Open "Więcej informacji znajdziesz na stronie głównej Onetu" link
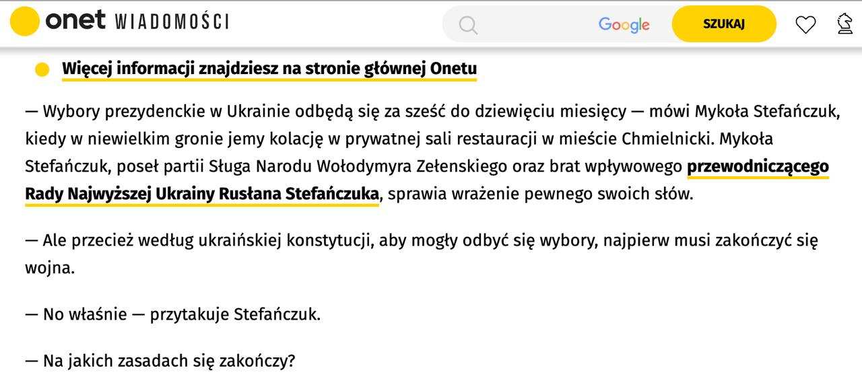Viewport: 862px width, 383px height. point(269,69)
